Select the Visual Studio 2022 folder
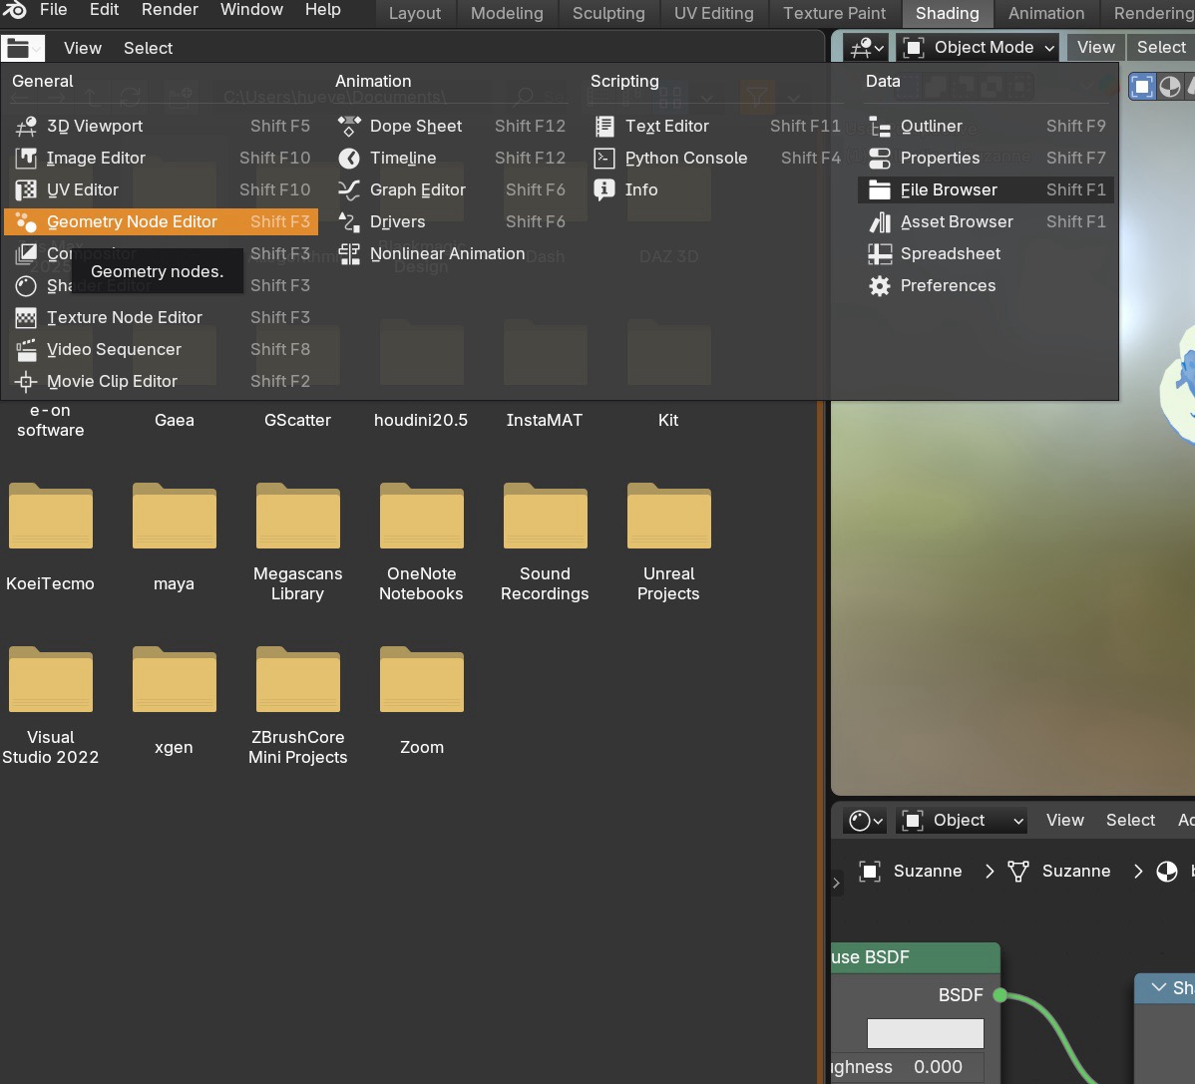 click(x=50, y=706)
